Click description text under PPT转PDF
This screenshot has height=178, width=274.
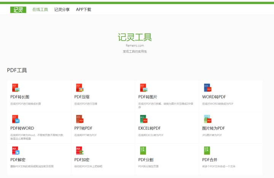coord(86,135)
